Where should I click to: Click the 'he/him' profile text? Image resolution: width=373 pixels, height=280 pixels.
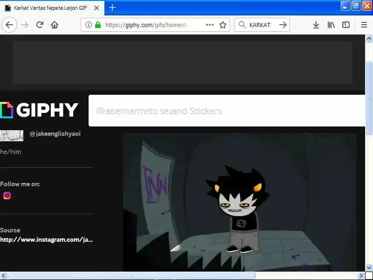(10, 152)
